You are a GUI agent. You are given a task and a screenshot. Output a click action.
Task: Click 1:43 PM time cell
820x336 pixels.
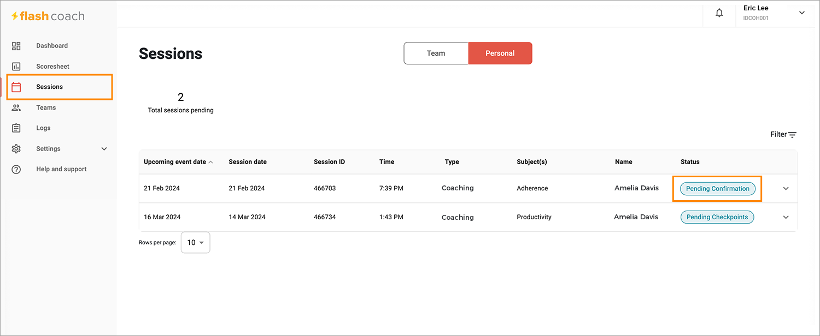click(x=391, y=217)
